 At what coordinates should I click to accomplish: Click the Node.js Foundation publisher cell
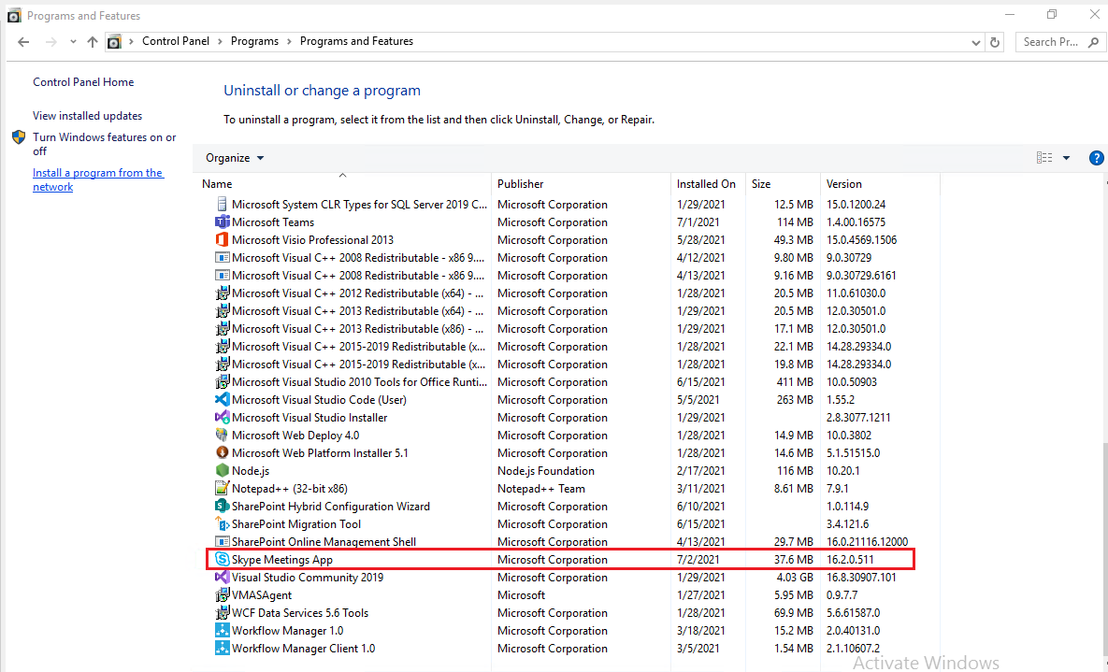(x=545, y=471)
